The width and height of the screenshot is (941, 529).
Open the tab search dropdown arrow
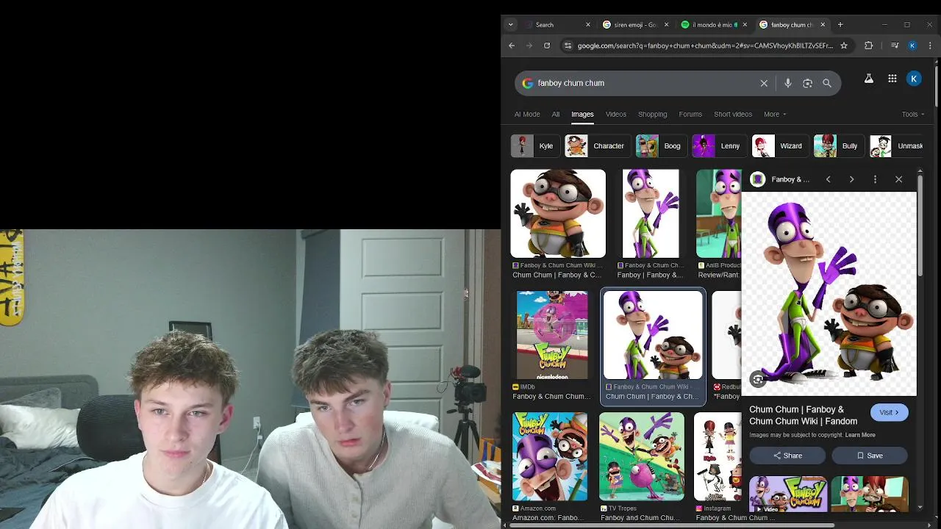[511, 25]
